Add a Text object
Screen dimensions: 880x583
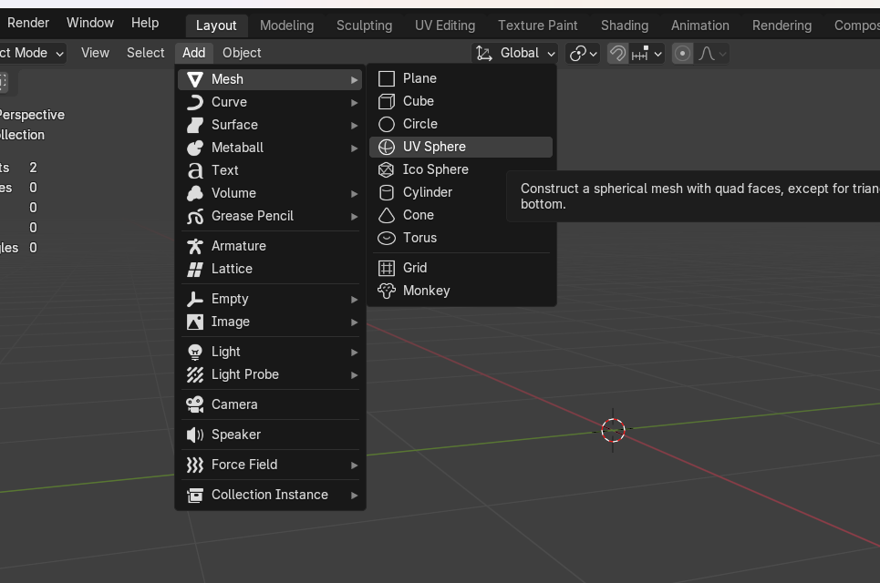click(270, 170)
